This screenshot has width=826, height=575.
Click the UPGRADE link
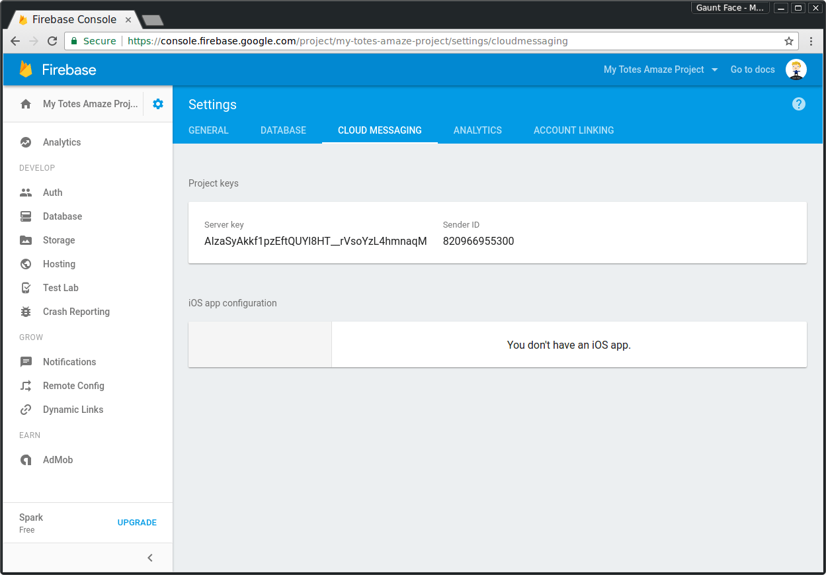137,522
